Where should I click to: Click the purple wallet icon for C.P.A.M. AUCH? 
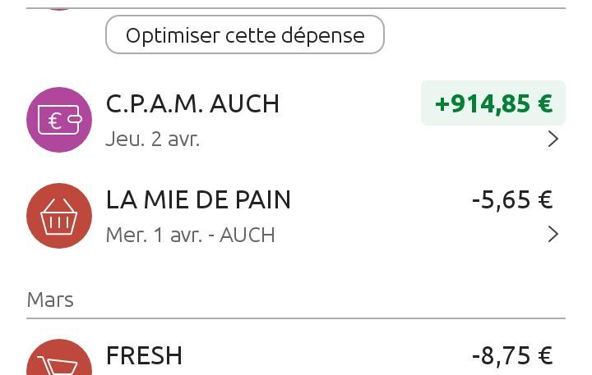[59, 120]
